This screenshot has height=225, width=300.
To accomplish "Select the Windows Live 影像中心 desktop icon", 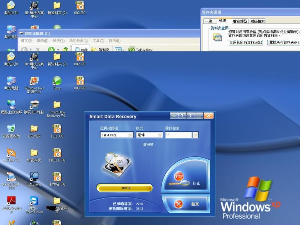I will (34, 85).
